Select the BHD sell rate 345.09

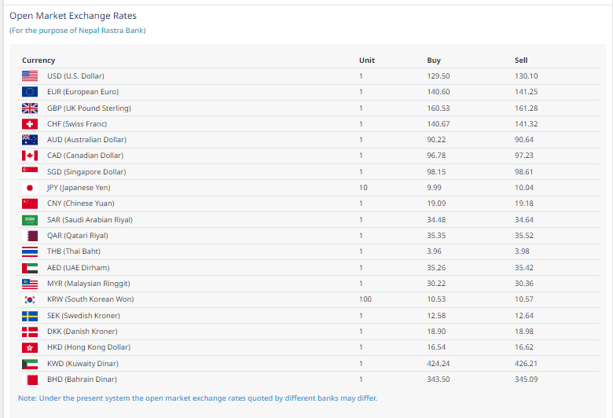526,379
